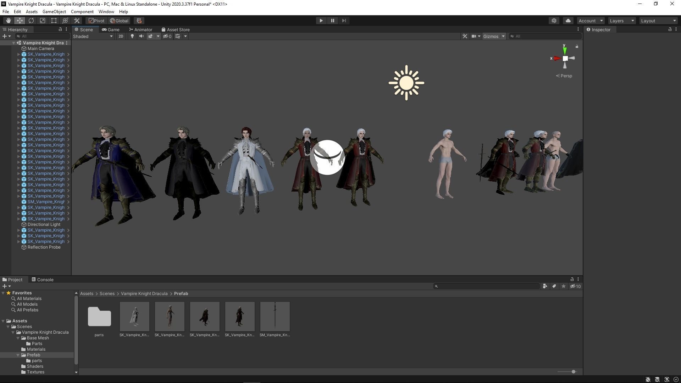The width and height of the screenshot is (681, 383).
Task: Open scene camera settings
Action: [474, 36]
